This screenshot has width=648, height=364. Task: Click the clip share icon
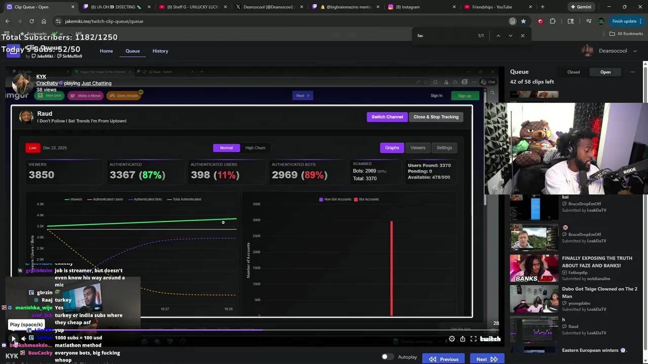pos(462,339)
